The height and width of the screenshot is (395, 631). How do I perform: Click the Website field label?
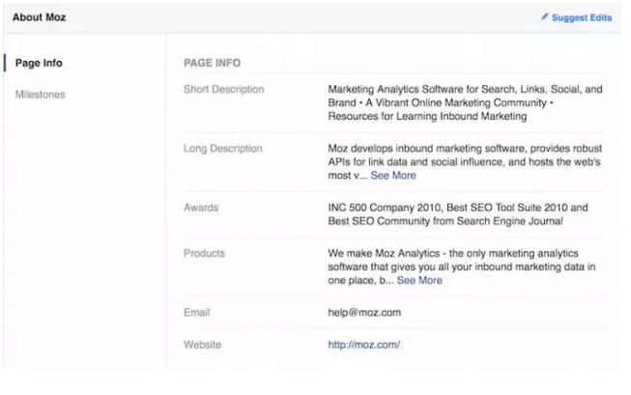pos(204,345)
